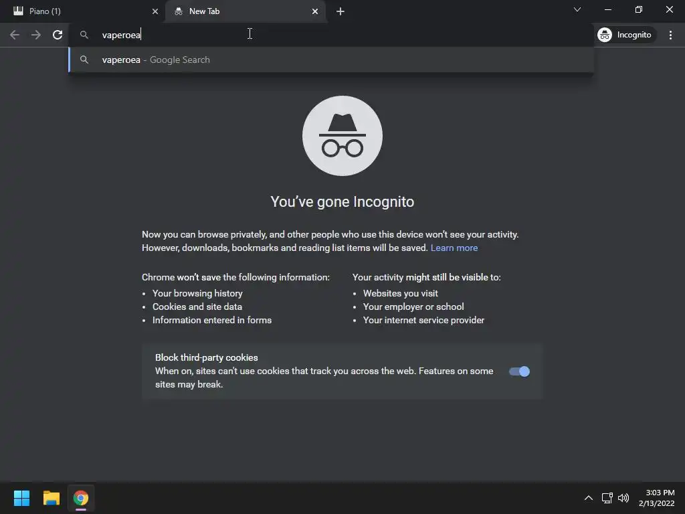Switch to the Piano (1) tab
Viewport: 685px width, 514px height.
[x=82, y=11]
